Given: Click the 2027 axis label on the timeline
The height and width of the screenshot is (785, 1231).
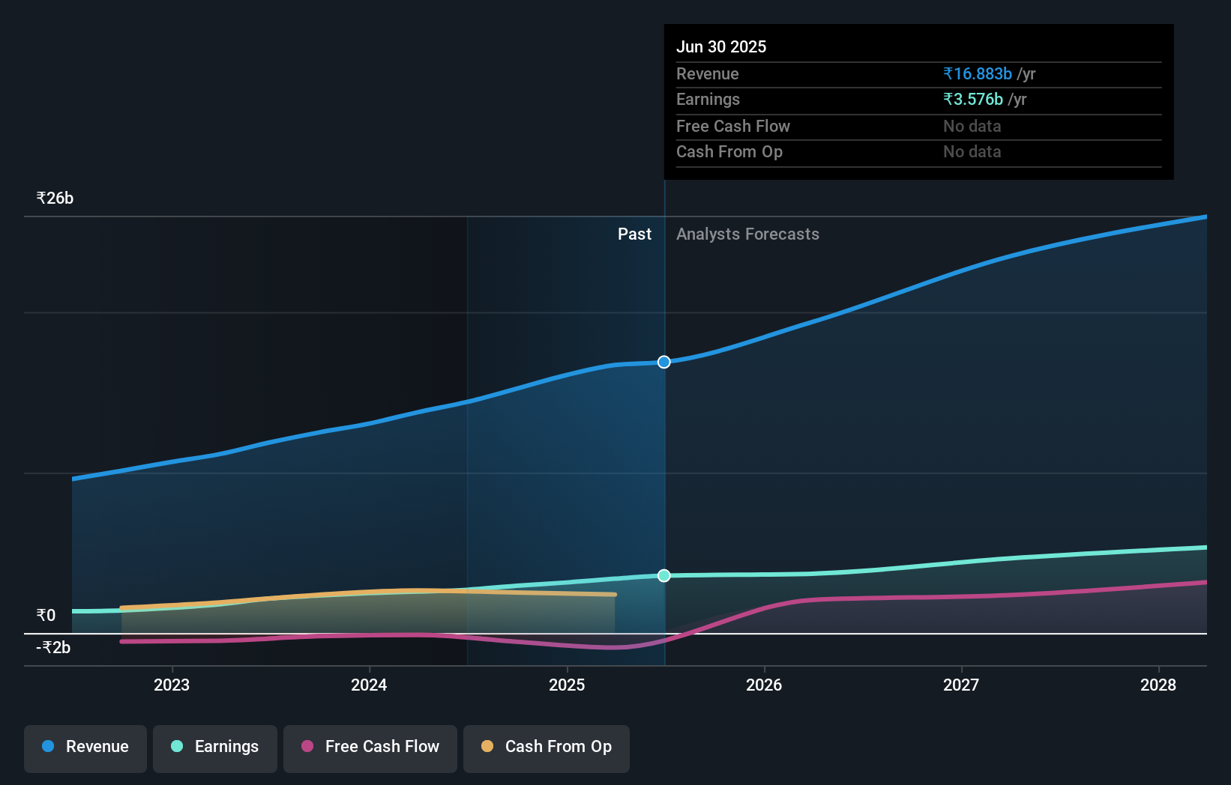Looking at the screenshot, I should pyautogui.click(x=962, y=684).
